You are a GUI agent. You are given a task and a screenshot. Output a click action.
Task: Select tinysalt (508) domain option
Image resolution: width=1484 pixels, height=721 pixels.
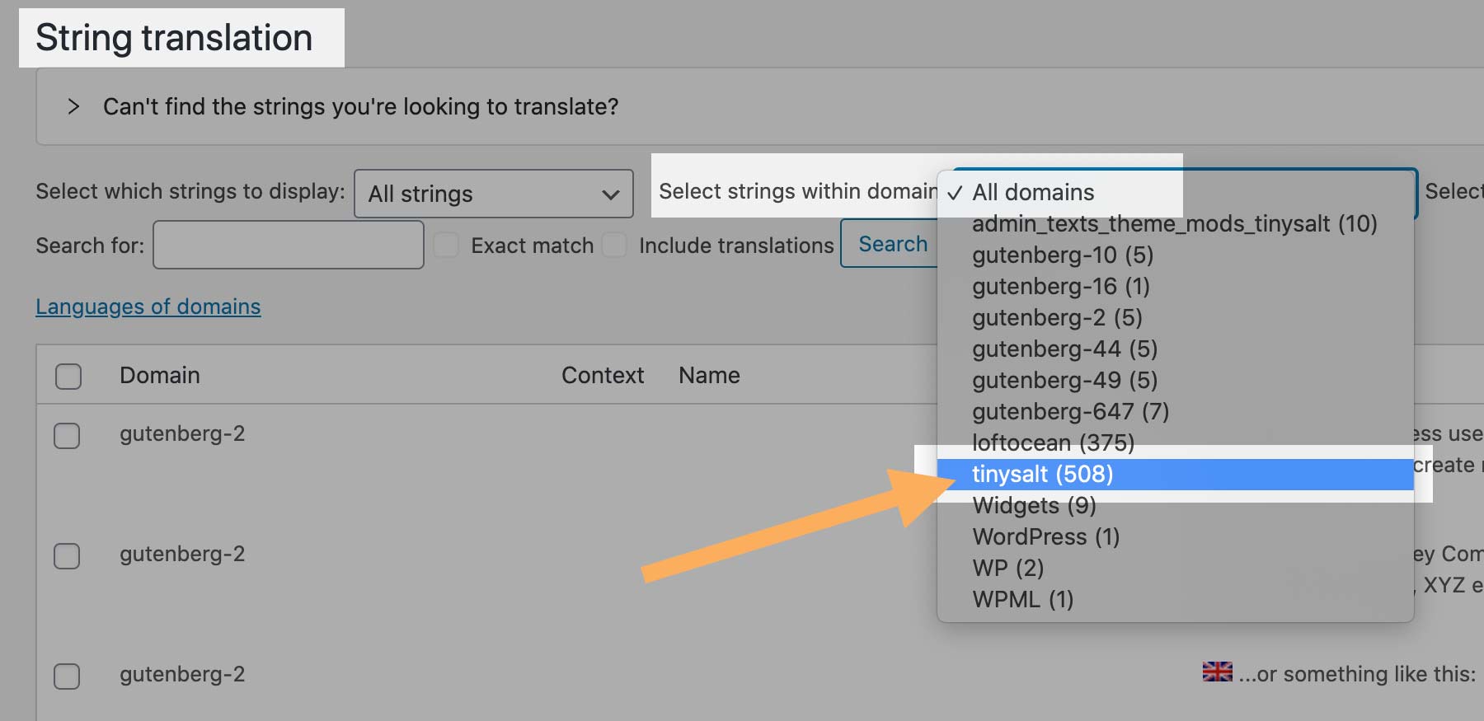coord(1176,474)
